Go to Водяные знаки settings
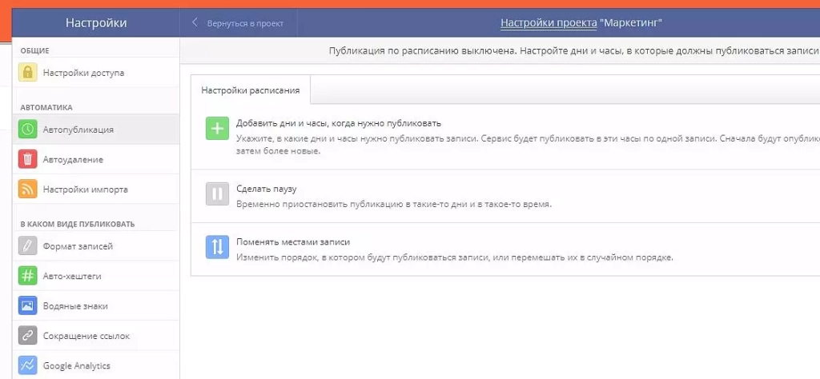820x379 pixels. click(x=96, y=306)
